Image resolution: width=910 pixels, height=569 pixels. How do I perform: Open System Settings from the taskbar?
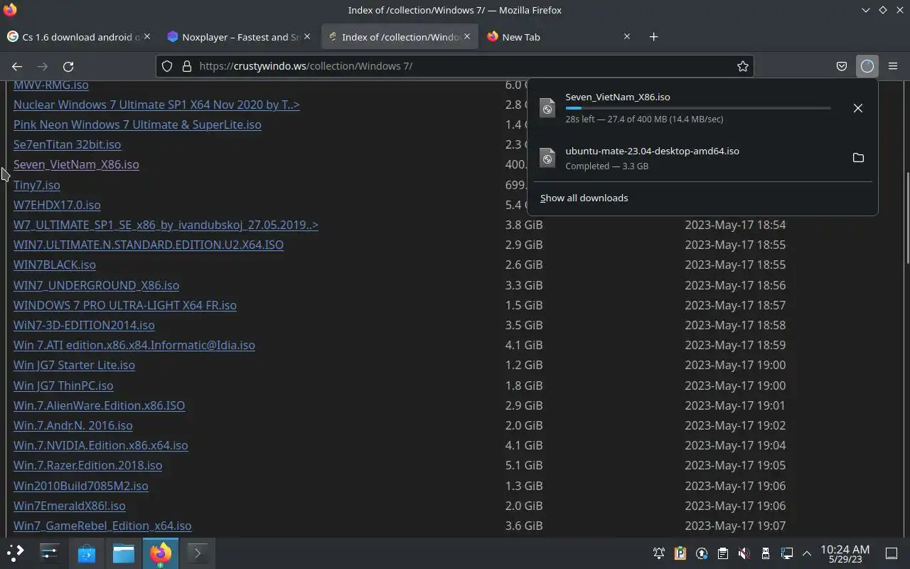50,553
